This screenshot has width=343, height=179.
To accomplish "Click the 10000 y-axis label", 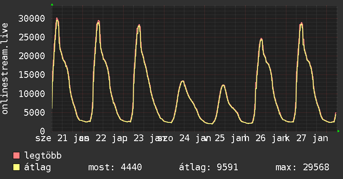I will tap(32, 94).
